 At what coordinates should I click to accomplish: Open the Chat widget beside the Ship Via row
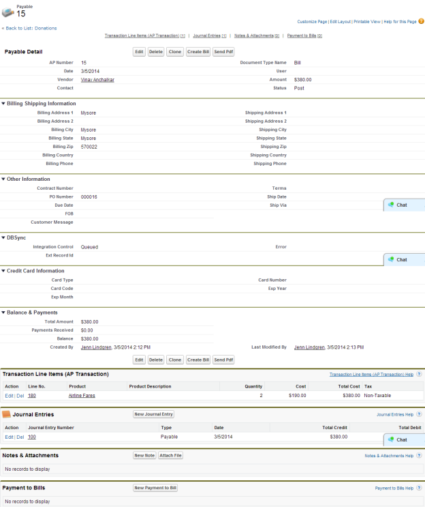[404, 205]
